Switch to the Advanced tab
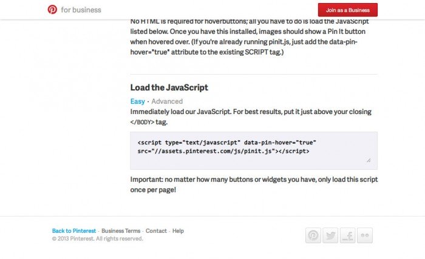This screenshot has height=259, width=425. click(167, 101)
